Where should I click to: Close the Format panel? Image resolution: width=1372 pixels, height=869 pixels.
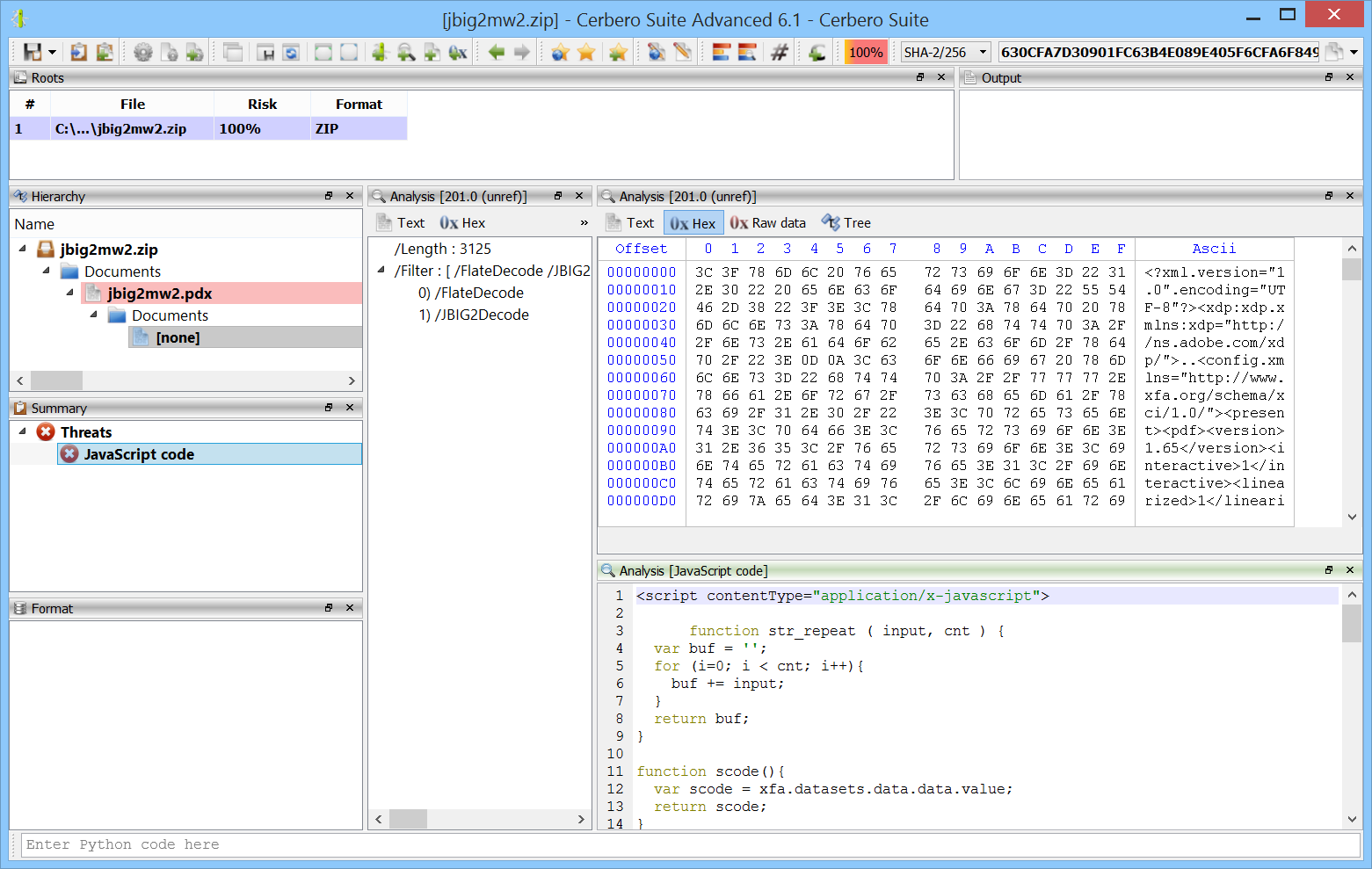(x=350, y=608)
